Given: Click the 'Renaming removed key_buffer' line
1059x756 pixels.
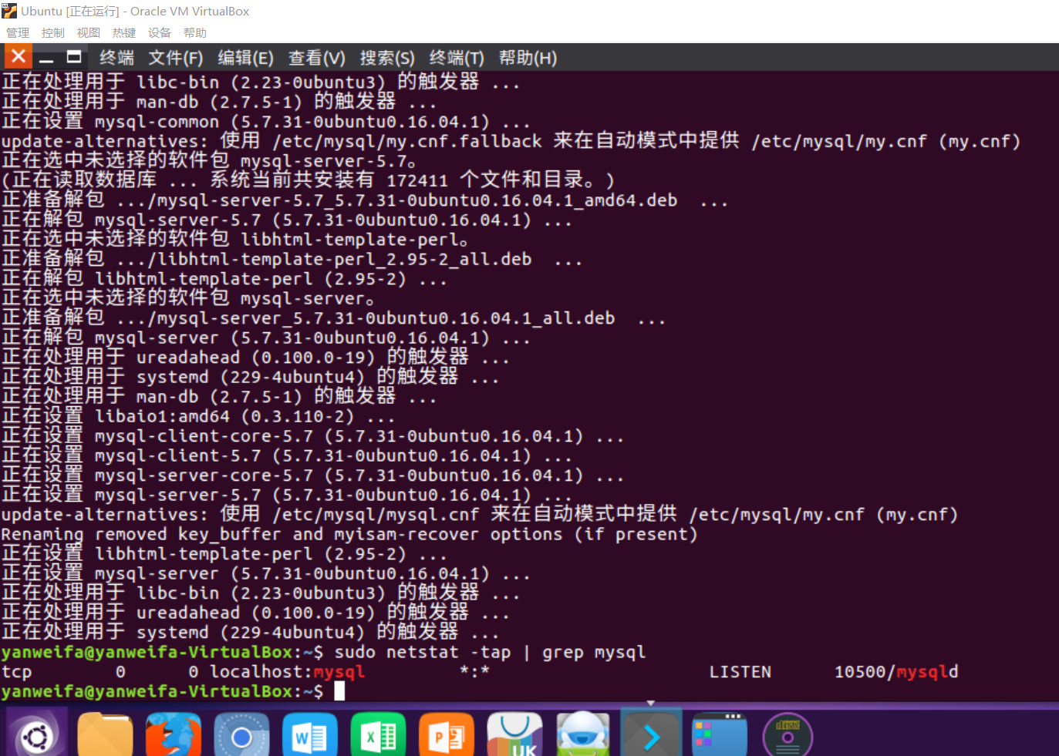Looking at the screenshot, I should click(x=349, y=535).
